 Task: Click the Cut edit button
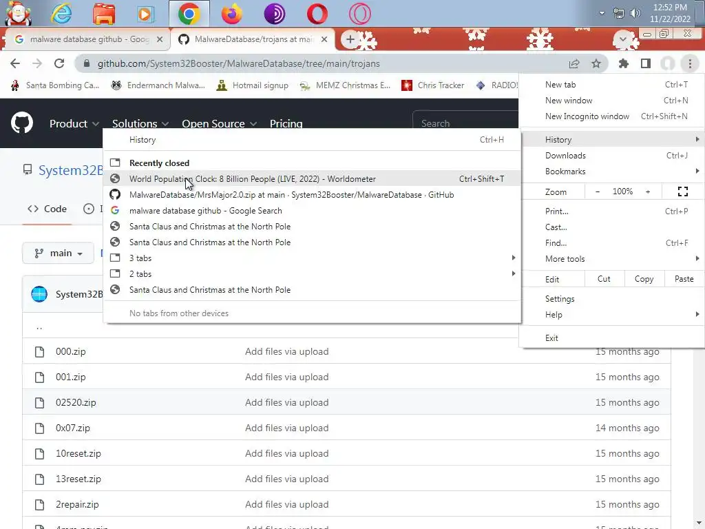(604, 279)
